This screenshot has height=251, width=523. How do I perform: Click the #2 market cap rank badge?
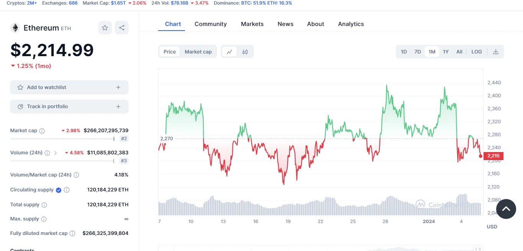coord(124,139)
